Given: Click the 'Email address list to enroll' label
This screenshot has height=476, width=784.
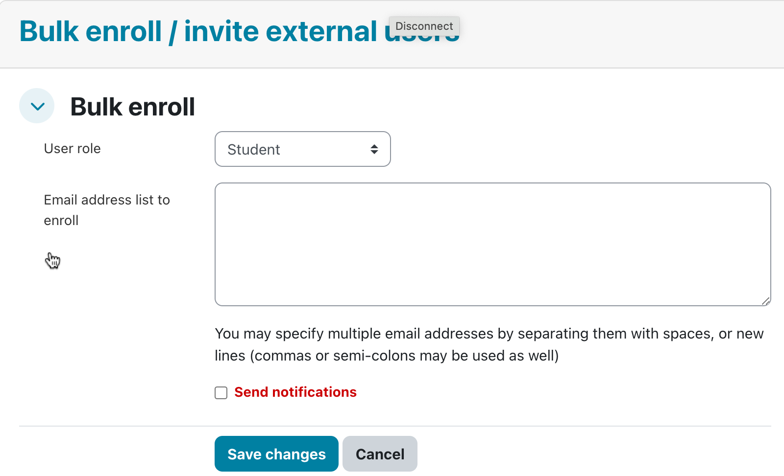Looking at the screenshot, I should (x=106, y=210).
